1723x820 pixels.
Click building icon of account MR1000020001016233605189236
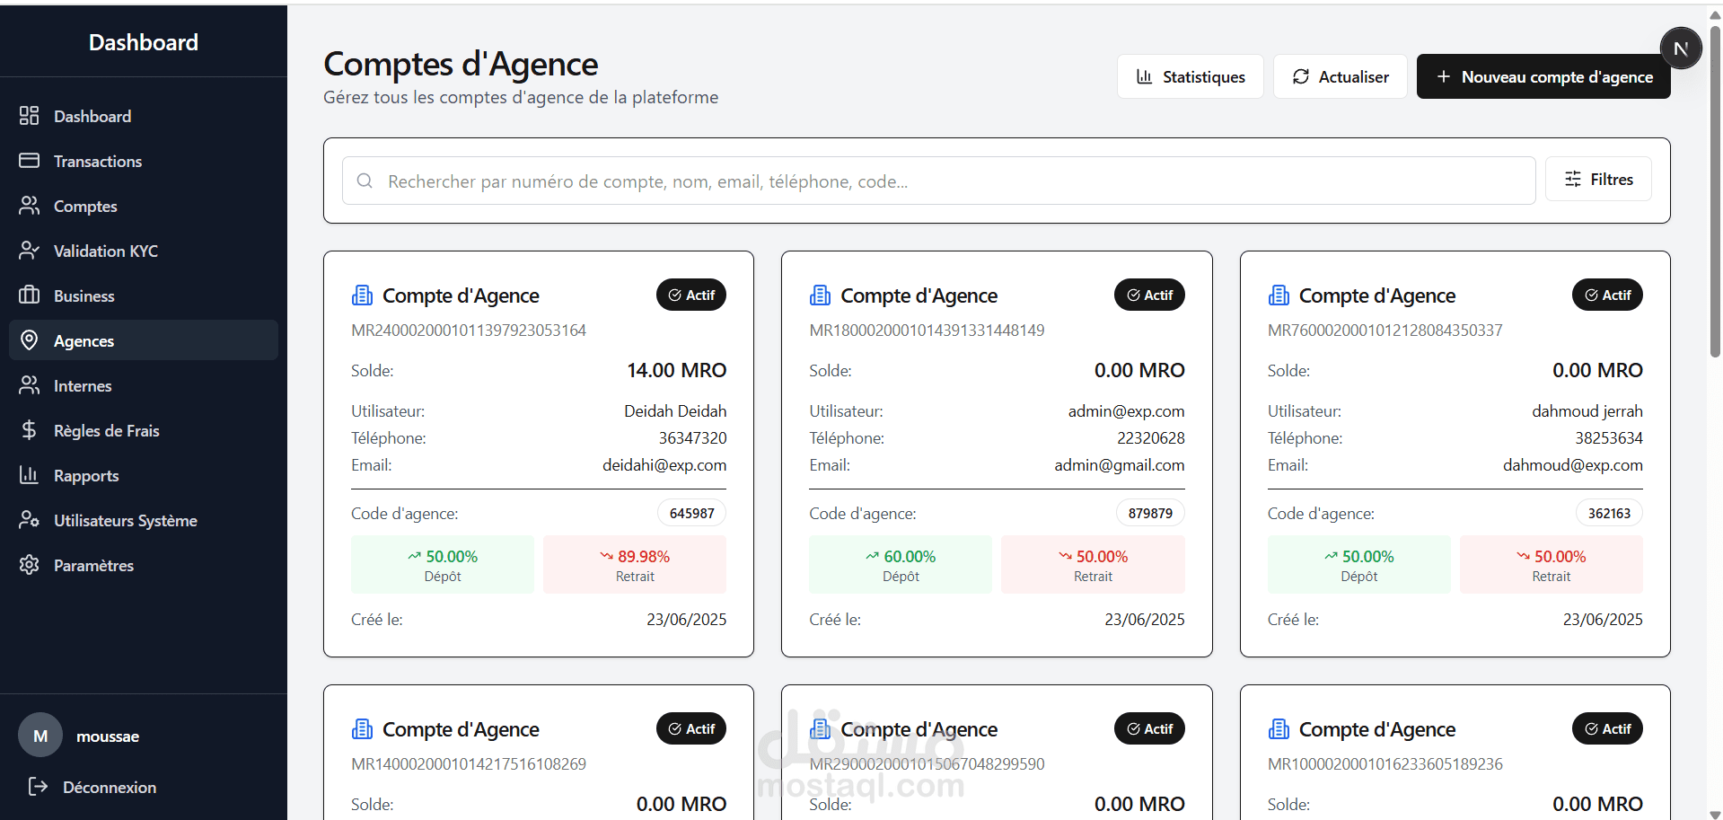(1279, 728)
